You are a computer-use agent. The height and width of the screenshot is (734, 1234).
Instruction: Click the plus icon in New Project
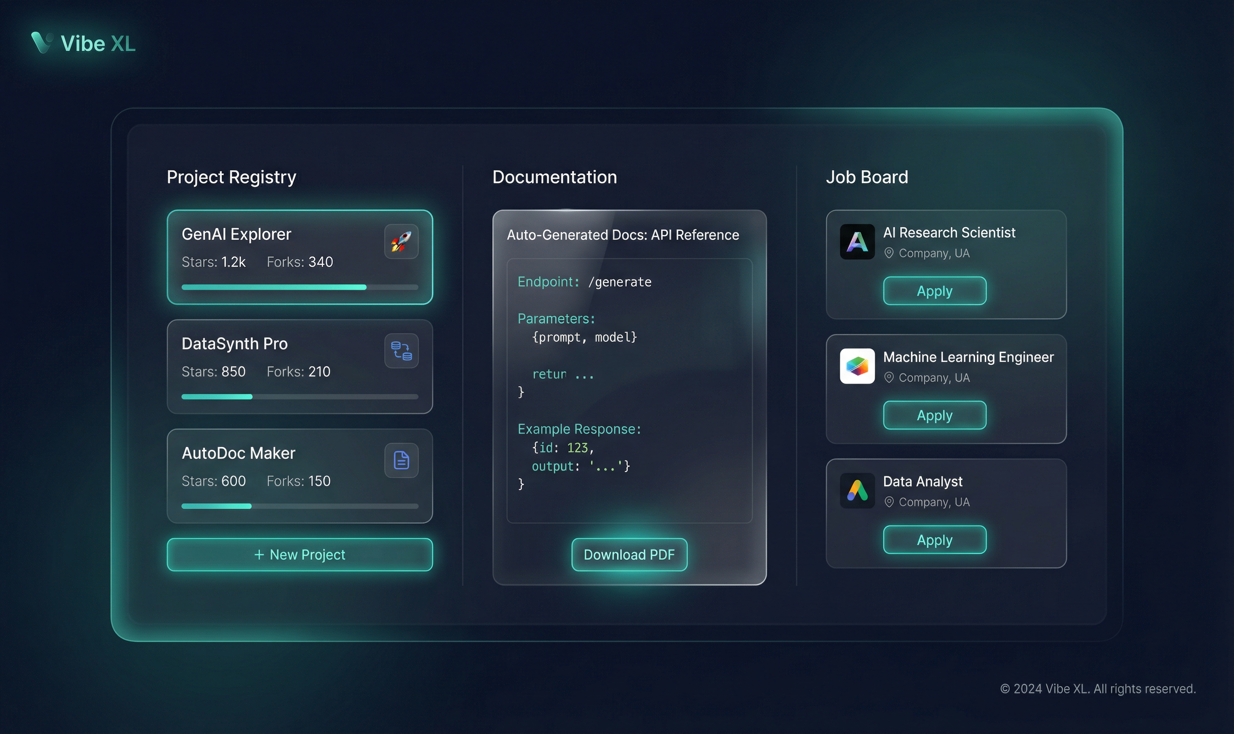click(259, 555)
